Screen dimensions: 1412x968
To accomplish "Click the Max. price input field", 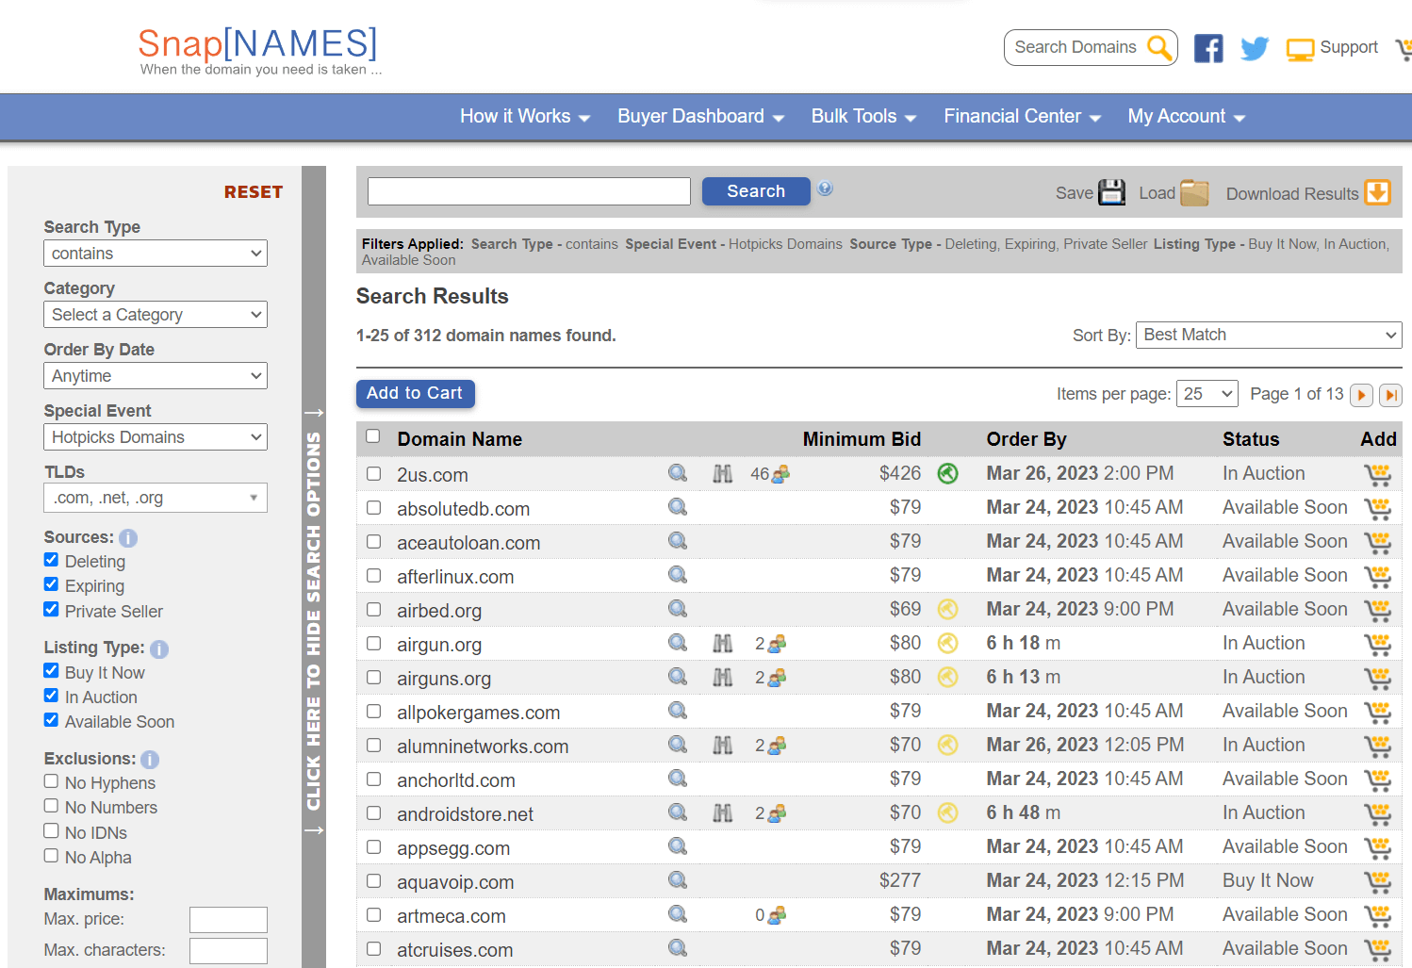I will tap(228, 919).
